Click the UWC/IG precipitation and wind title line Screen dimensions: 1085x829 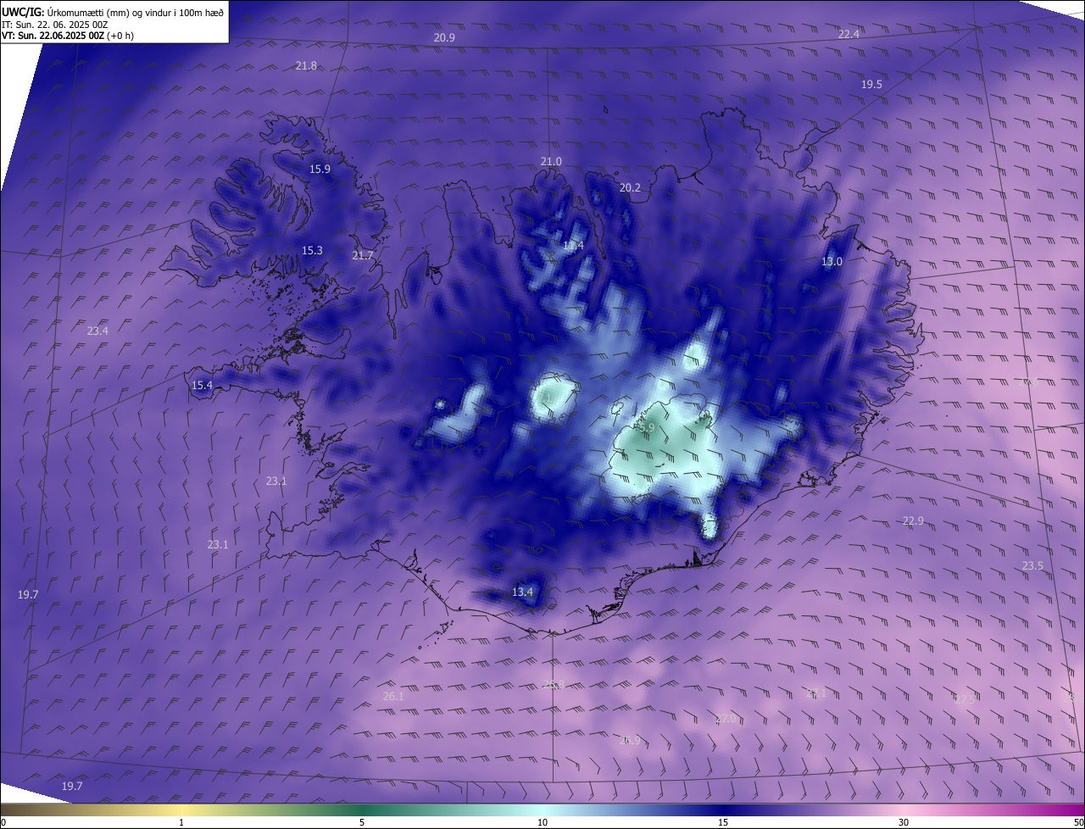coord(113,12)
